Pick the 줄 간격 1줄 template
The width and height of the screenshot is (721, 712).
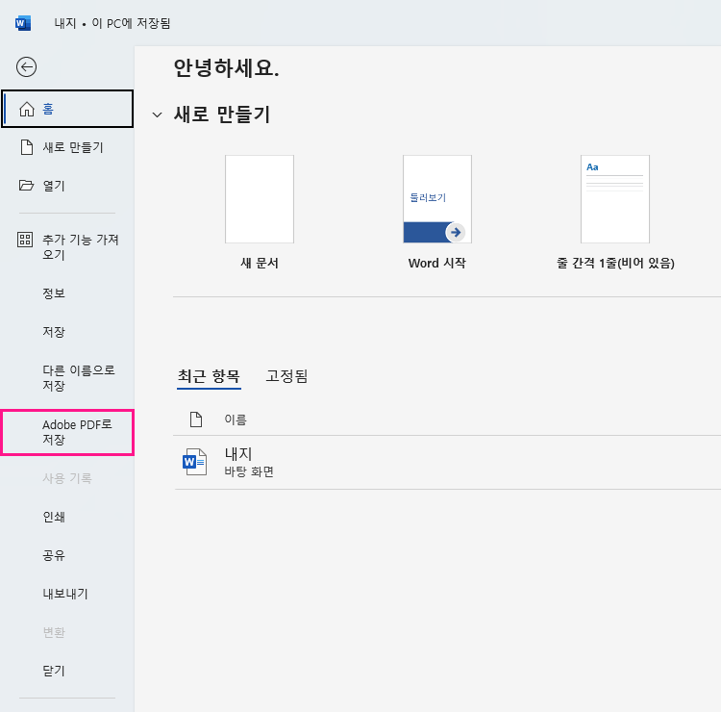615,199
